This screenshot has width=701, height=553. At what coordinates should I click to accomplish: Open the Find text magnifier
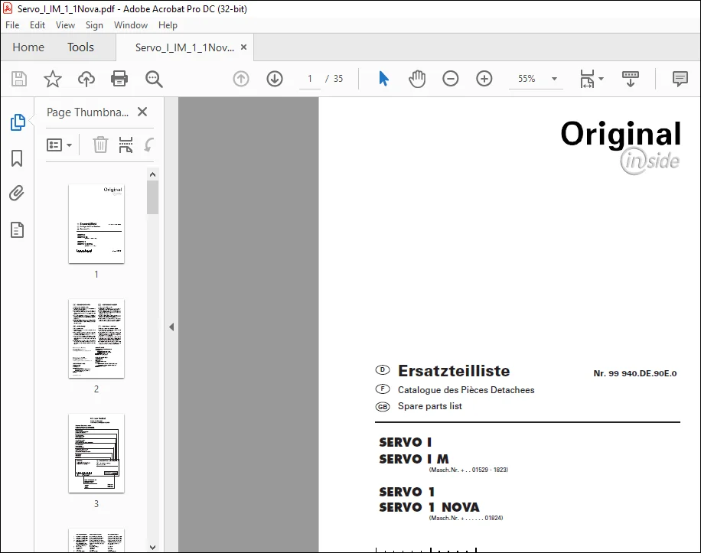point(154,79)
